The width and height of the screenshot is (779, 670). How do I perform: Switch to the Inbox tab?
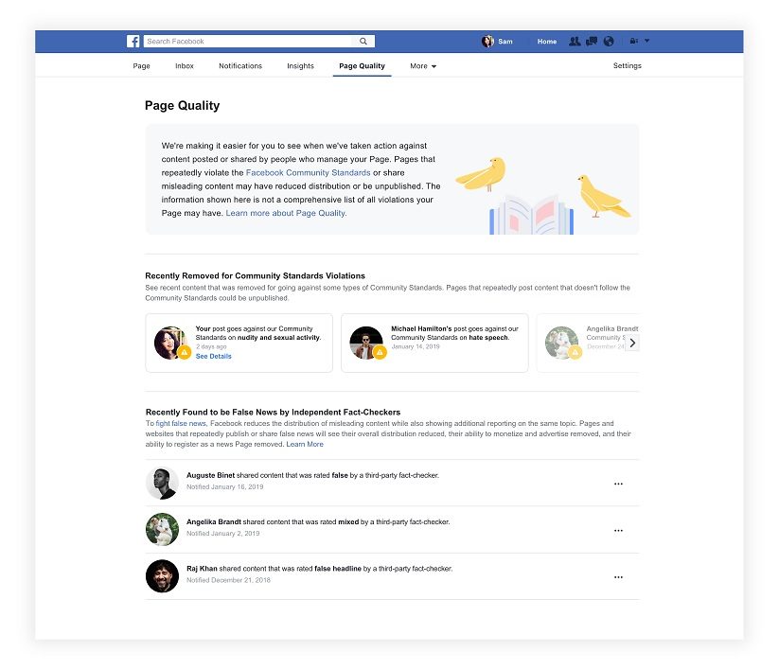click(x=185, y=66)
